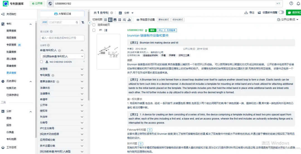The width and height of the screenshot is (301, 154).
Task: Click the main search query field
Action: [165, 4]
